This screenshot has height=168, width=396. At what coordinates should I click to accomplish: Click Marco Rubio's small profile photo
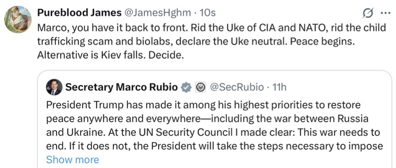click(x=54, y=87)
